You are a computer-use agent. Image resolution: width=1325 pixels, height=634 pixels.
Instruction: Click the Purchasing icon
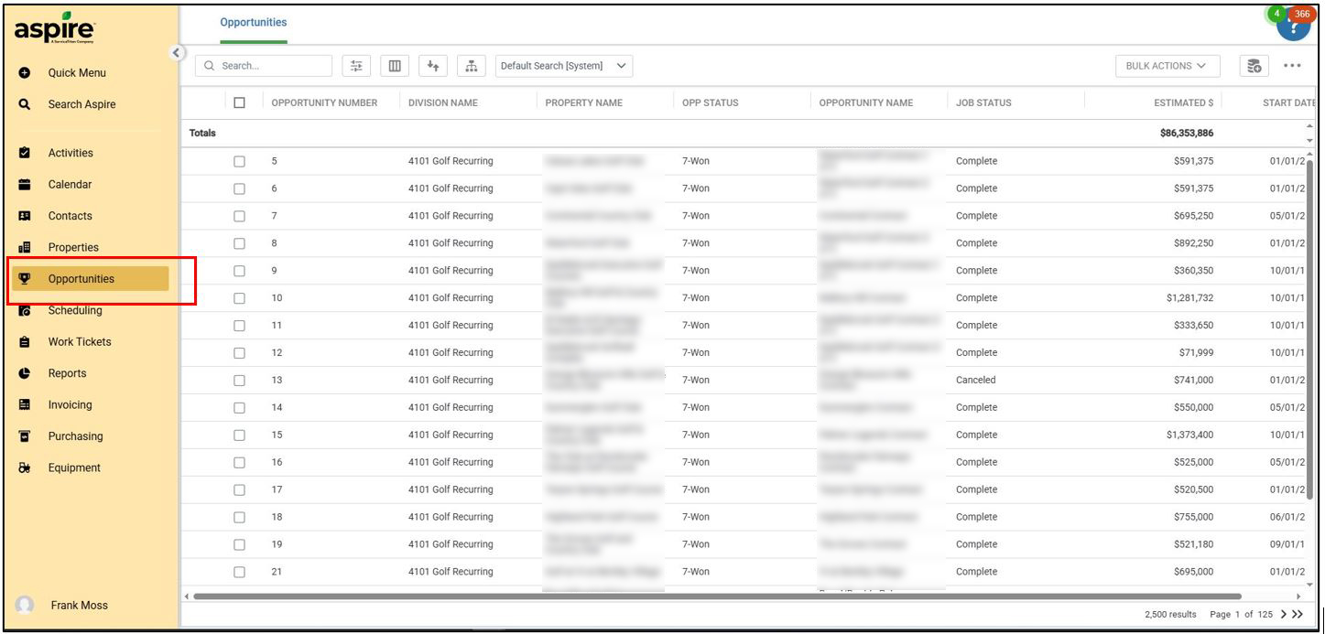(25, 436)
